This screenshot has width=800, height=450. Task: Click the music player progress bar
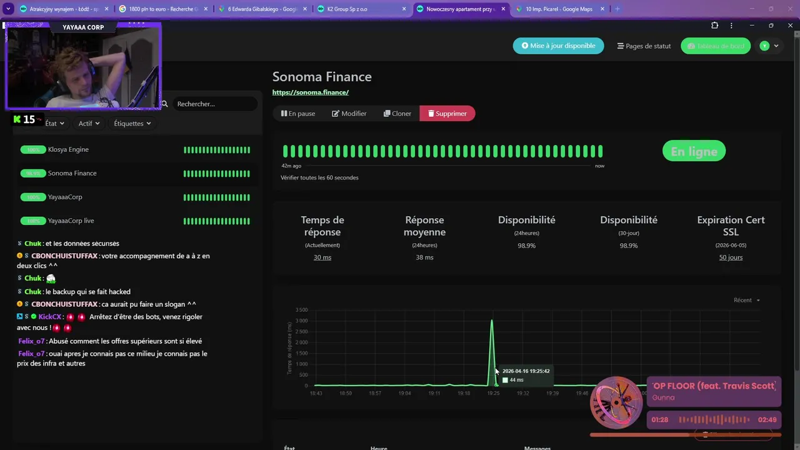tap(686, 435)
